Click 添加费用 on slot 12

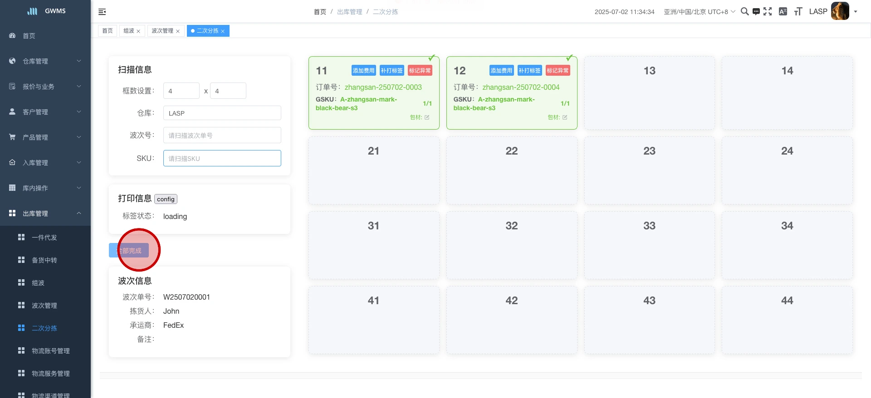pos(501,71)
